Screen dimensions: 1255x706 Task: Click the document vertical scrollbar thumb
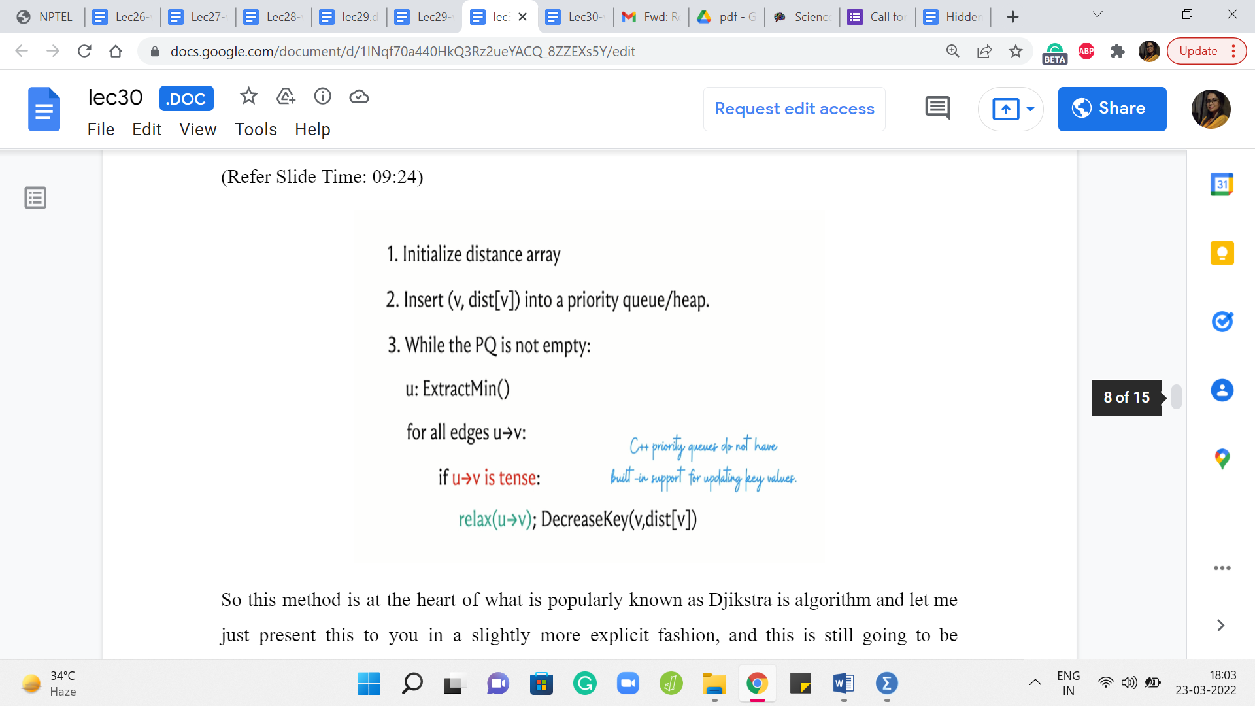1176,397
